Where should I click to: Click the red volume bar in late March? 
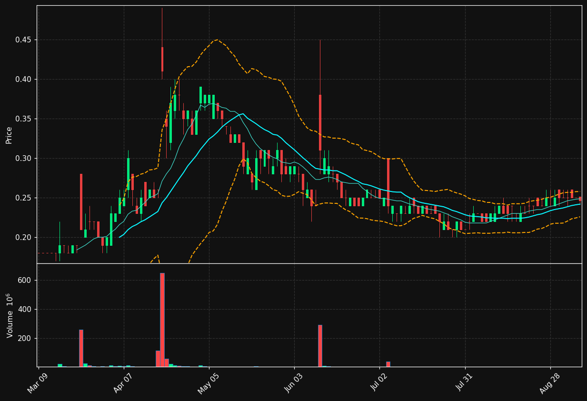pos(81,348)
